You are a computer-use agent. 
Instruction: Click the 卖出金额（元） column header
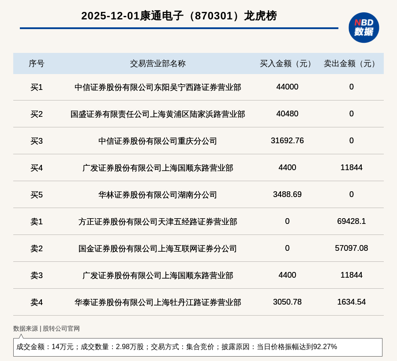point(351,63)
